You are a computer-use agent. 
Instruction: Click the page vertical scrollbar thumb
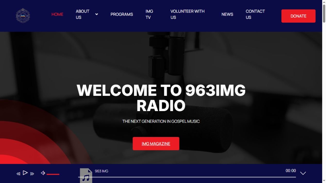(x=324, y=13)
